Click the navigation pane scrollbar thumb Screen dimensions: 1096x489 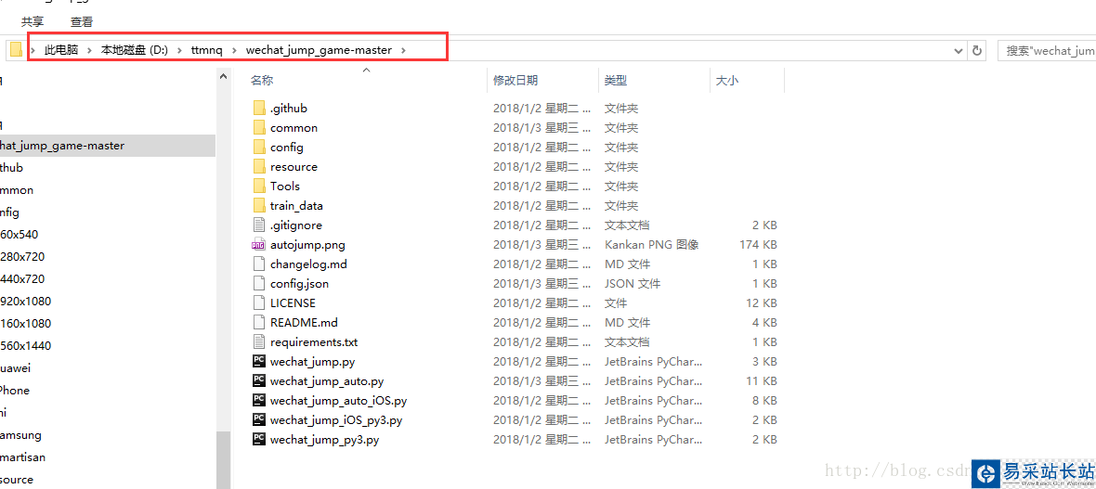pos(223,459)
